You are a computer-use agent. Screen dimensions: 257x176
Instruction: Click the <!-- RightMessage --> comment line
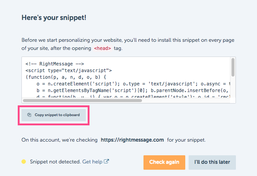pyautogui.click(x=55, y=64)
